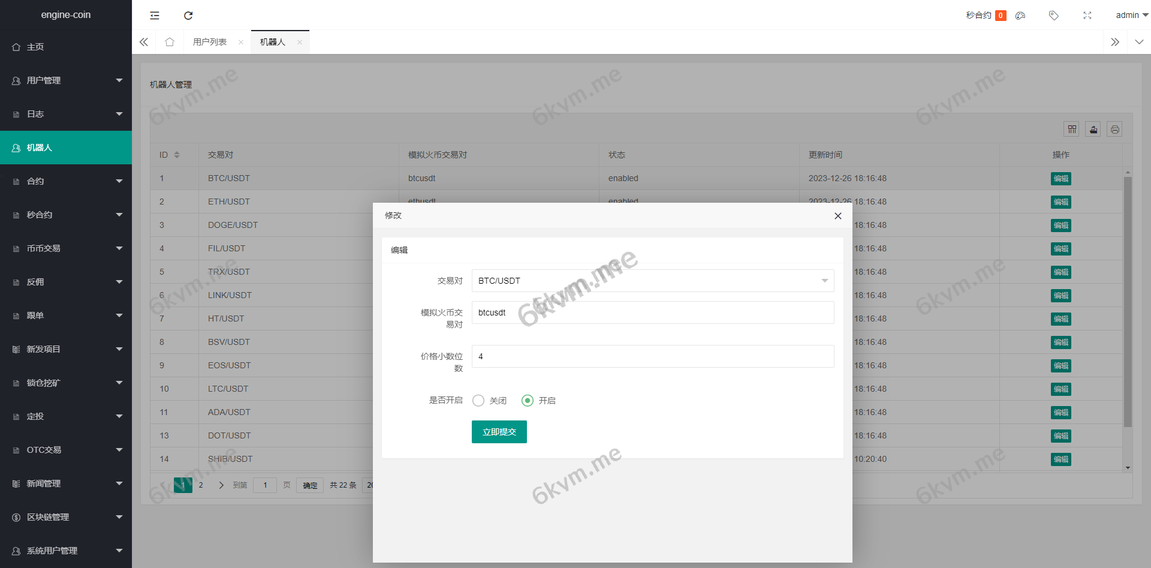Click the refresh icon in the toolbar
1151x568 pixels.
pyautogui.click(x=188, y=15)
